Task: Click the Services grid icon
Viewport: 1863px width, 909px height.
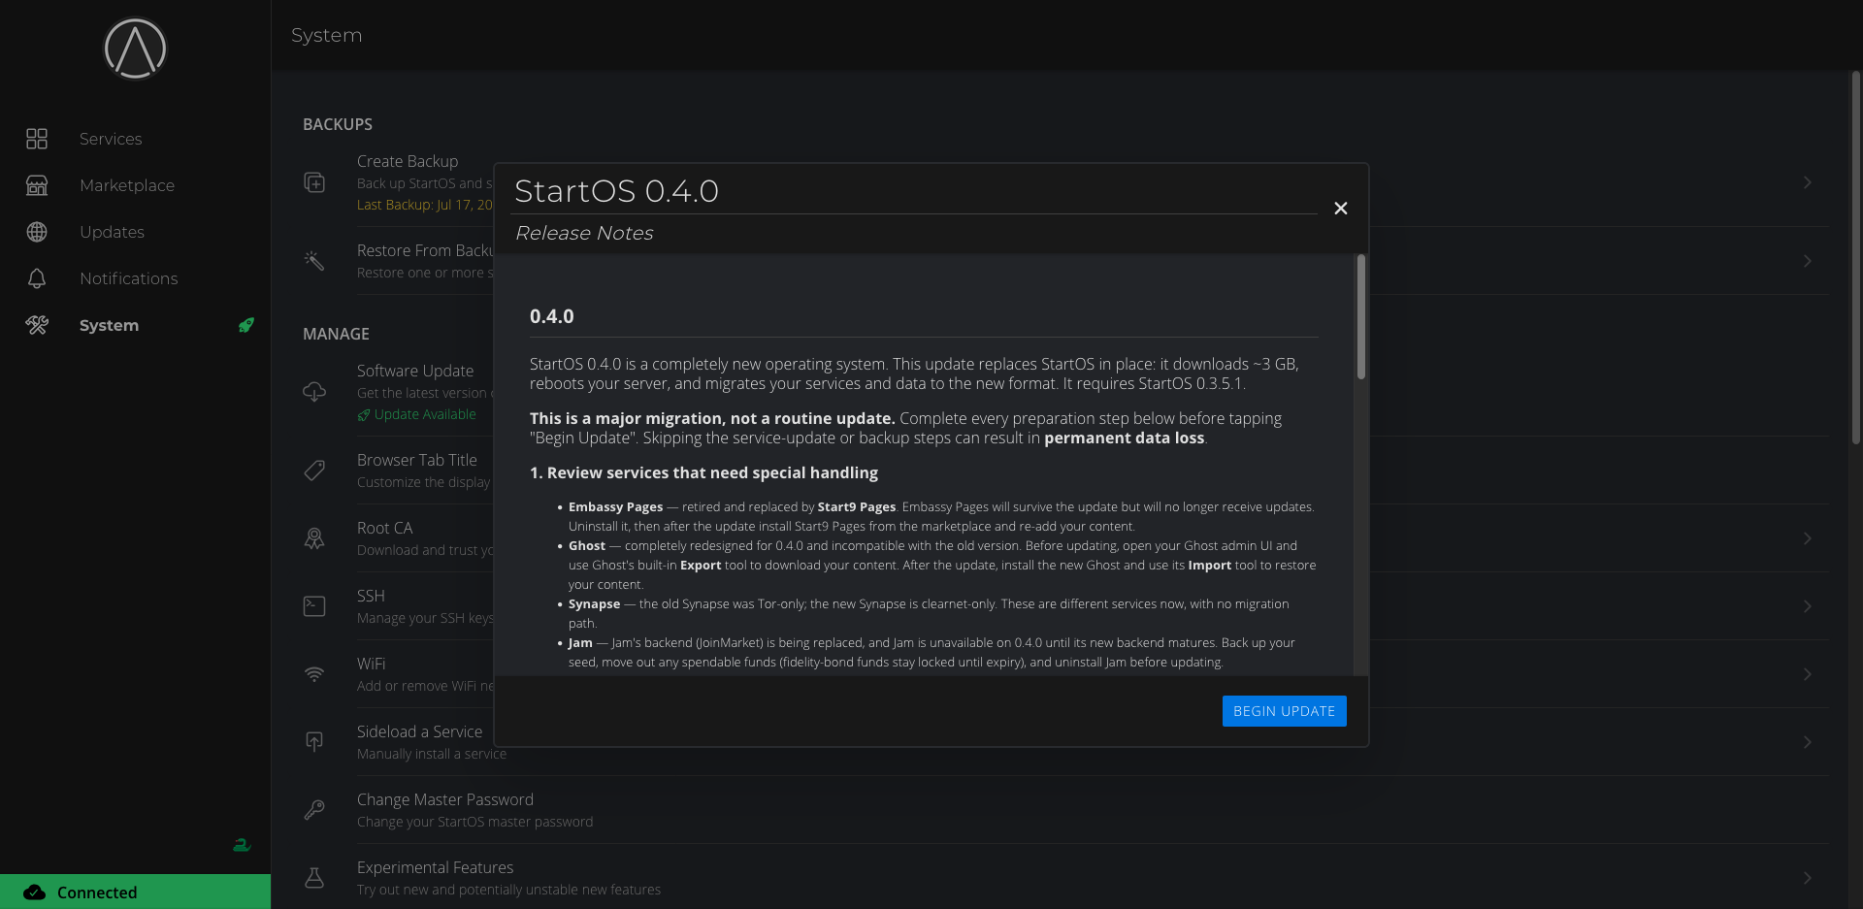Action: click(x=37, y=139)
